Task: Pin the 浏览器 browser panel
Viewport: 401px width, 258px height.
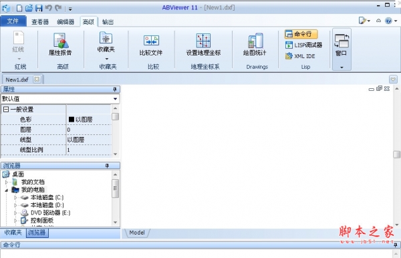Action: coord(107,166)
